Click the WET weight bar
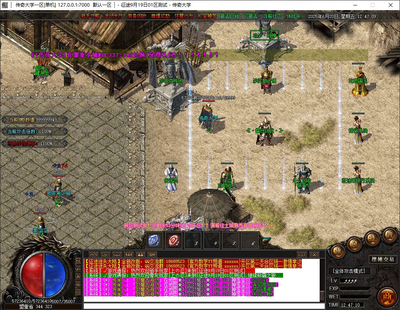Viewport: 400px width, 310px height. pyautogui.click(x=355, y=297)
